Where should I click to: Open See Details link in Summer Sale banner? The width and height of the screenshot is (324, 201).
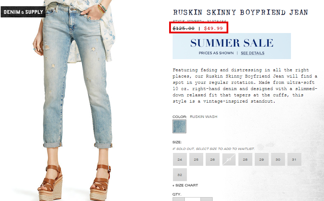[x=253, y=53]
